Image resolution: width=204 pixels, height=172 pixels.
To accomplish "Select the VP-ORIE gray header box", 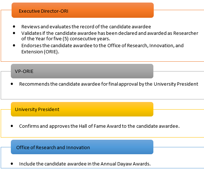I will (x=82, y=71).
